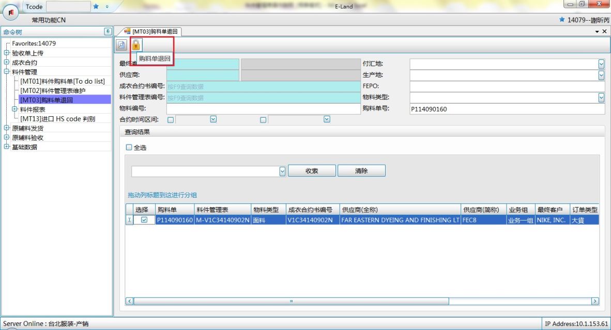Open the 物料类型 dropdown

[x=601, y=97]
